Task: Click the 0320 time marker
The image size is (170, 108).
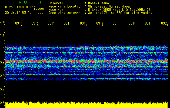Action: click(x=165, y=23)
